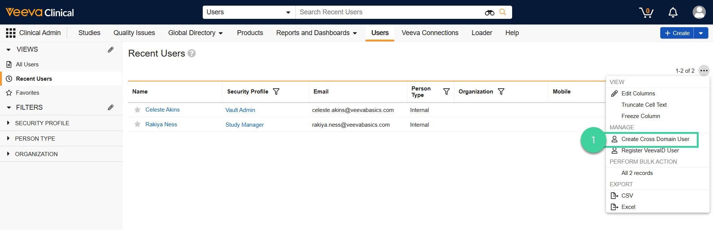
Task: Click the star icon beside Favorites view
Action: [9, 93]
